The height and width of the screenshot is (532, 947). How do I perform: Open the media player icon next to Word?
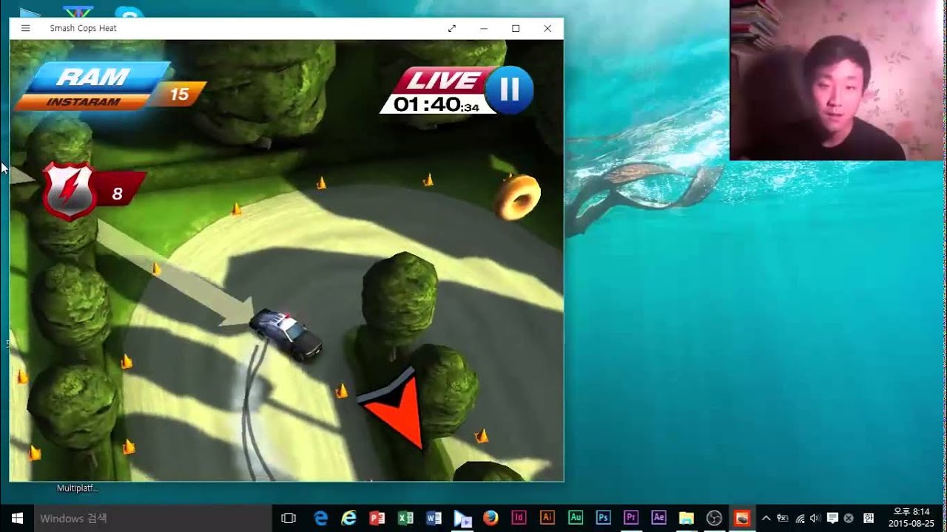[462, 518]
